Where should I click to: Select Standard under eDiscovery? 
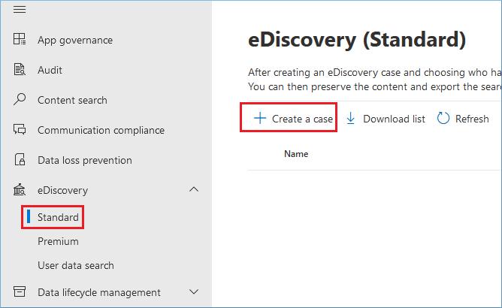click(58, 217)
